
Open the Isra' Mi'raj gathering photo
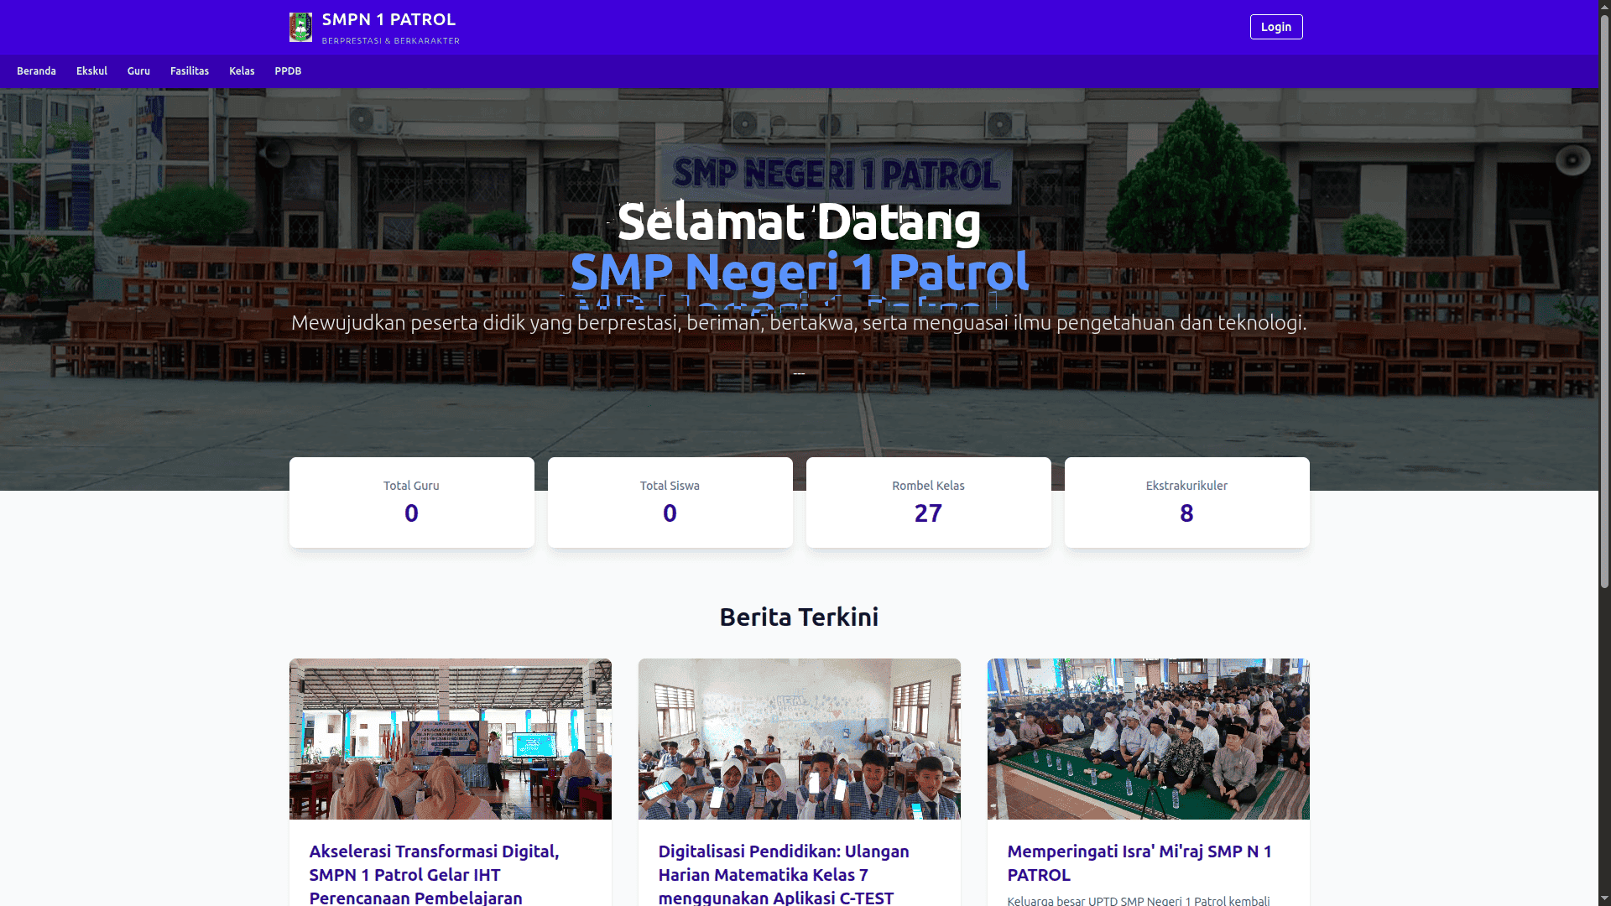pyautogui.click(x=1149, y=739)
